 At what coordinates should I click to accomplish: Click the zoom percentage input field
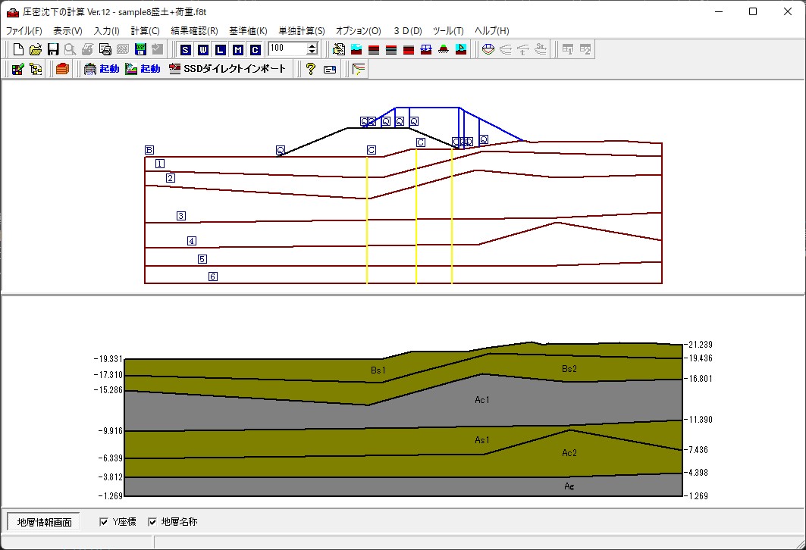point(287,49)
